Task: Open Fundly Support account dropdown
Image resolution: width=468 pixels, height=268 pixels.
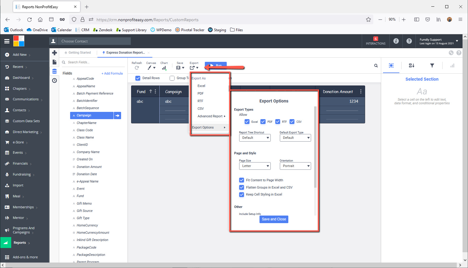Action: tap(439, 41)
